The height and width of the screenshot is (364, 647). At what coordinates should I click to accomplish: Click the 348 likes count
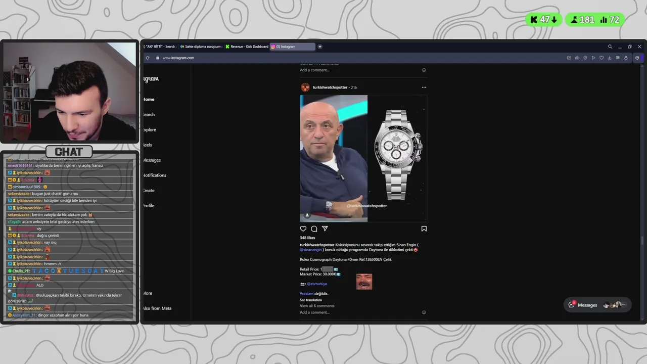click(x=307, y=238)
